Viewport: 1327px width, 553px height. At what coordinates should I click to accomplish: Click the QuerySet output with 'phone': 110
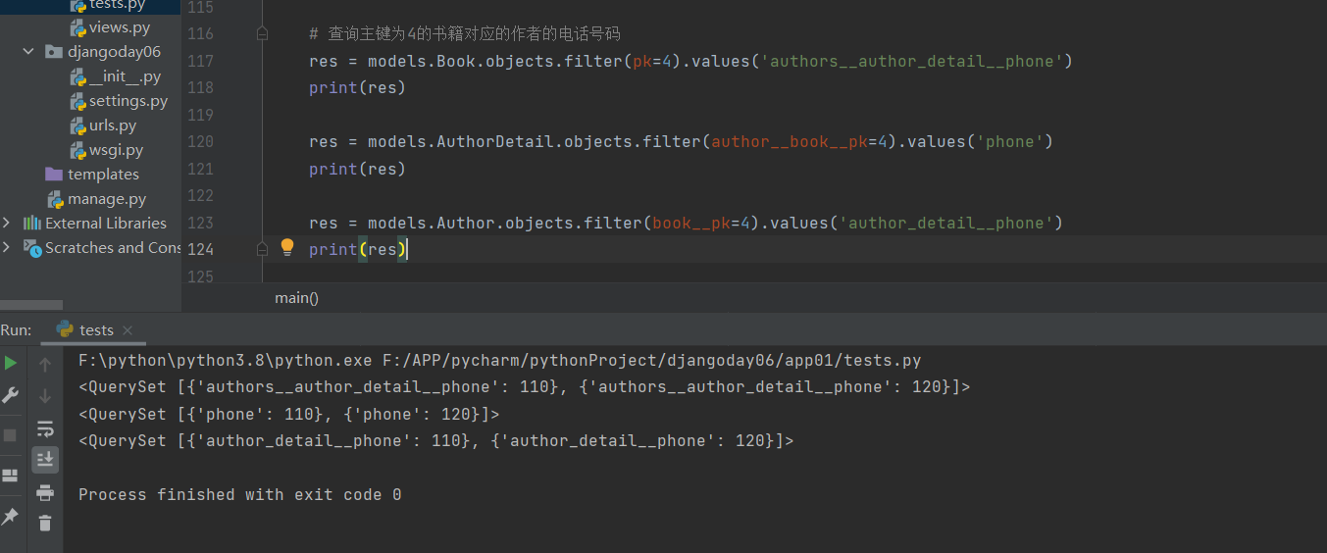[289, 414]
